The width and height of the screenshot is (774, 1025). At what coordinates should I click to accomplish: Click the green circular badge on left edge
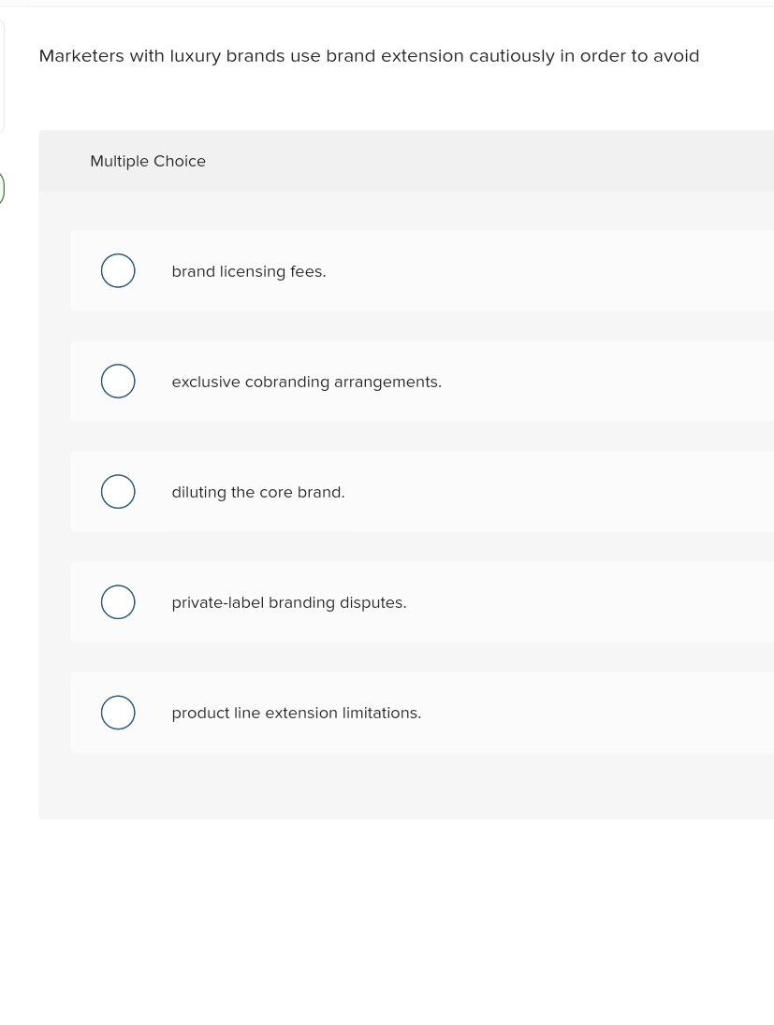[2, 188]
